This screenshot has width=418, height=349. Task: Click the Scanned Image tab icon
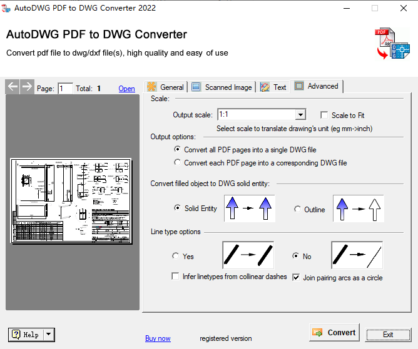[x=196, y=87]
